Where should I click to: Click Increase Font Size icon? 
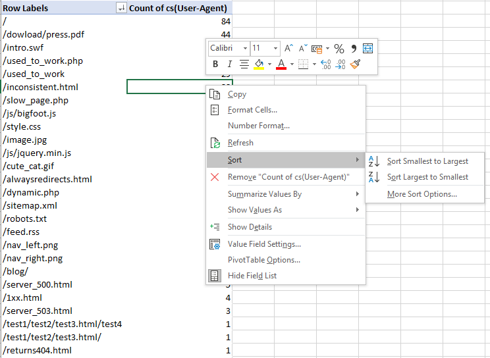(288, 49)
